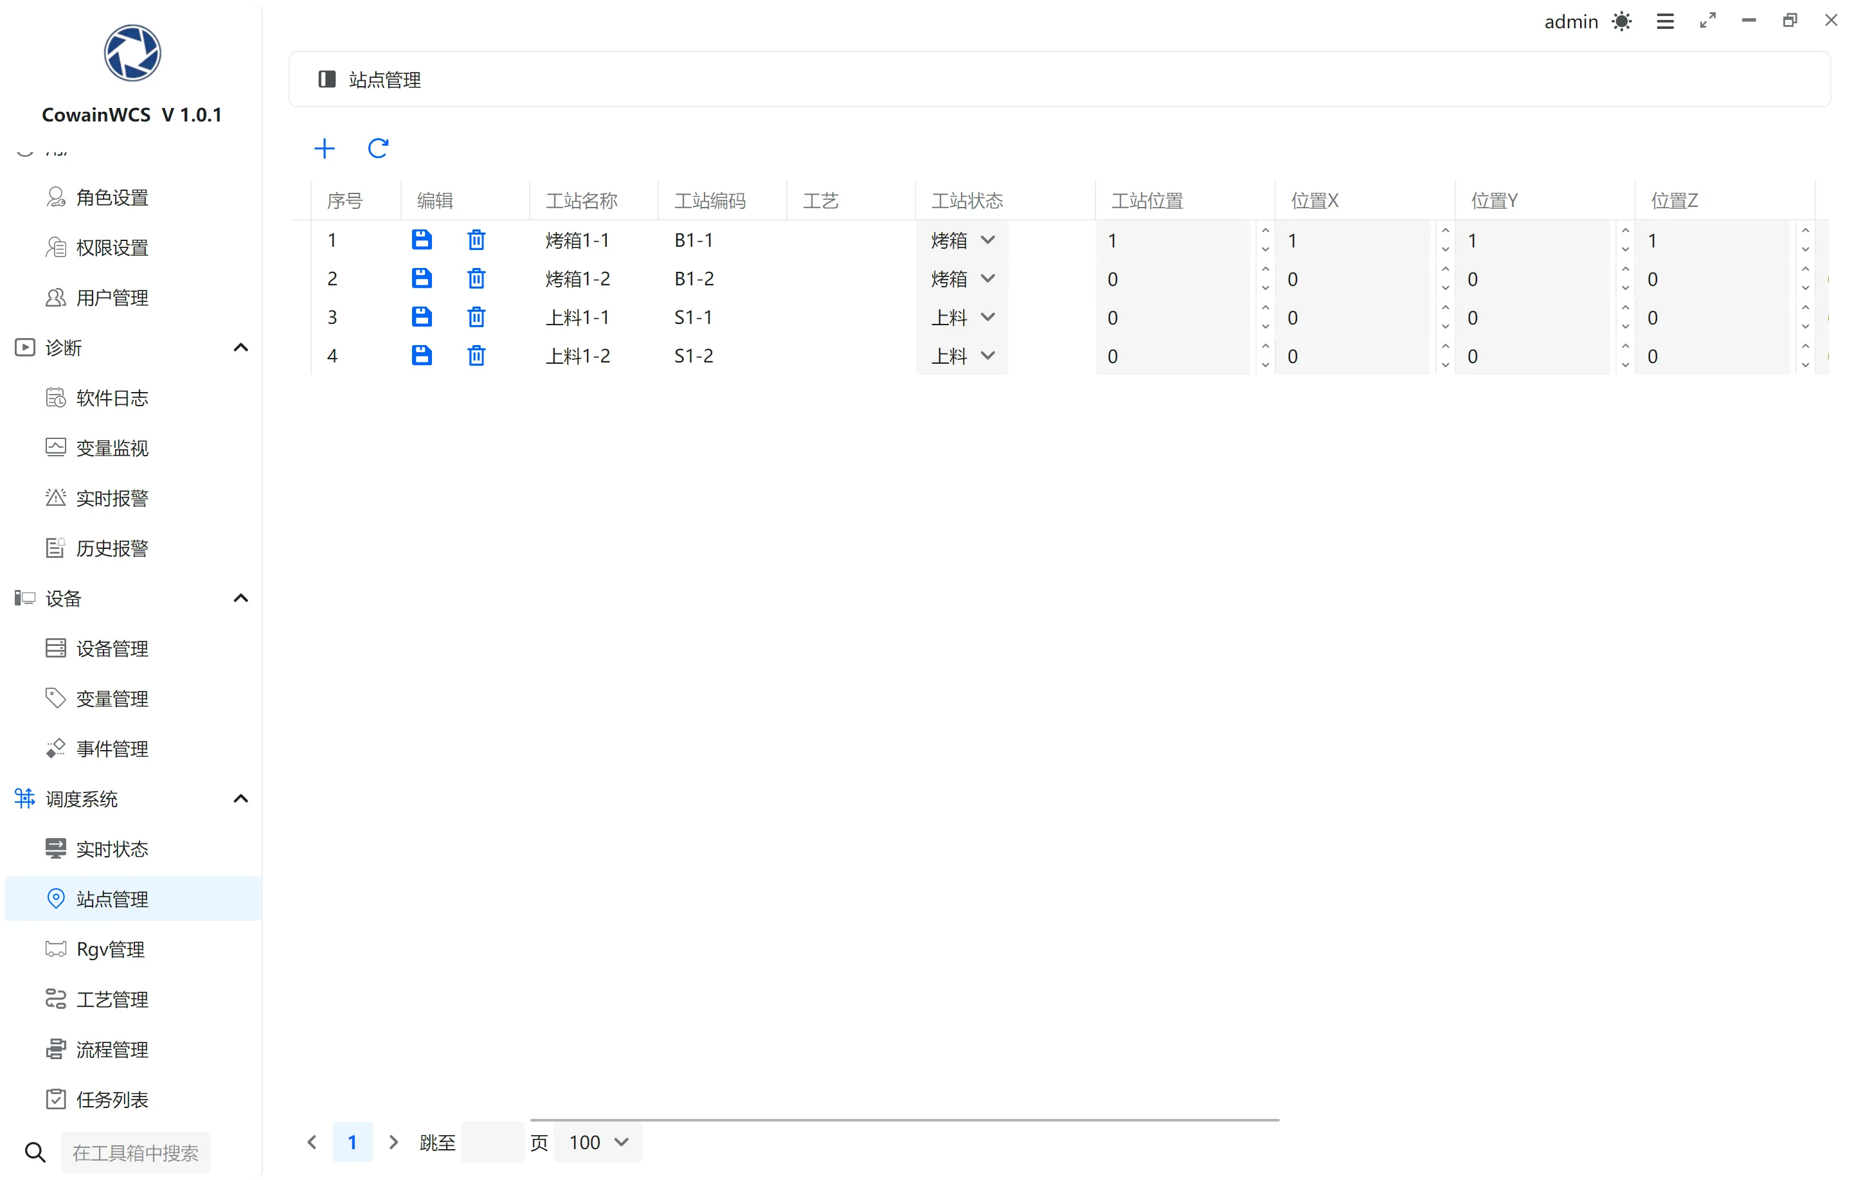Save row 3 上料1-1 with disk icon

[422, 316]
